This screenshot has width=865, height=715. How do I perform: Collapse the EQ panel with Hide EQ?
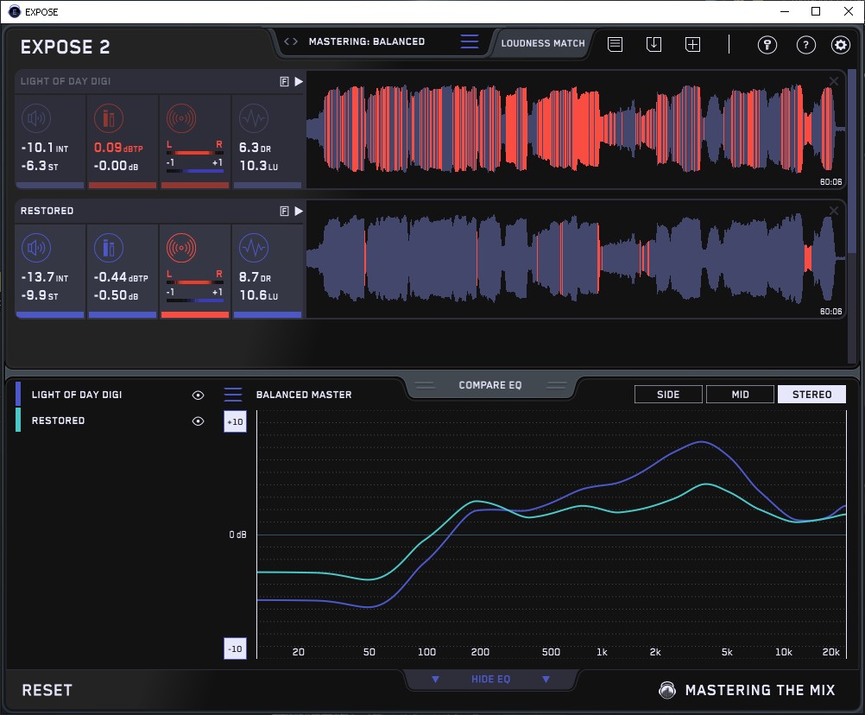click(489, 680)
